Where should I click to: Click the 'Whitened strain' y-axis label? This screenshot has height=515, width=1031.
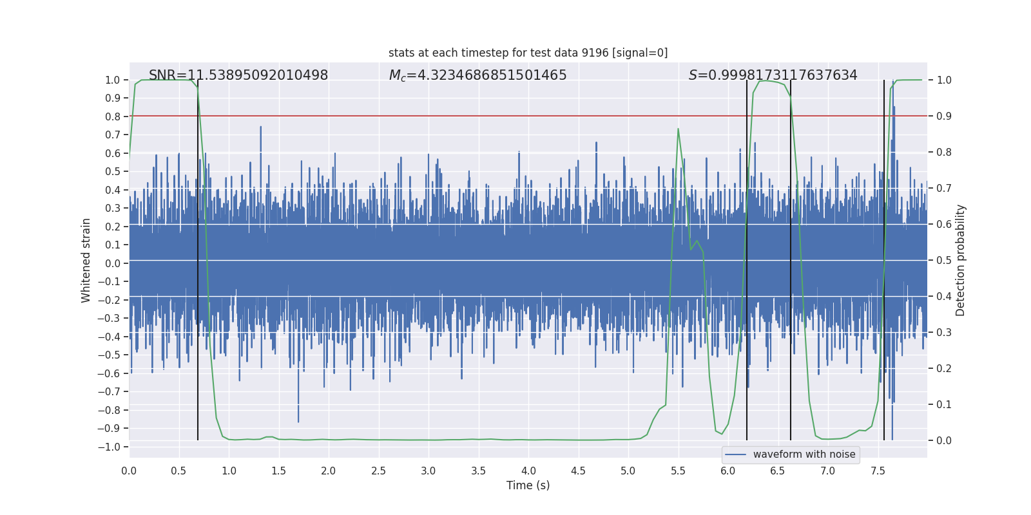point(86,260)
